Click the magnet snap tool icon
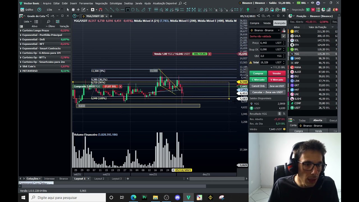359x202 pixels. tap(100, 10)
